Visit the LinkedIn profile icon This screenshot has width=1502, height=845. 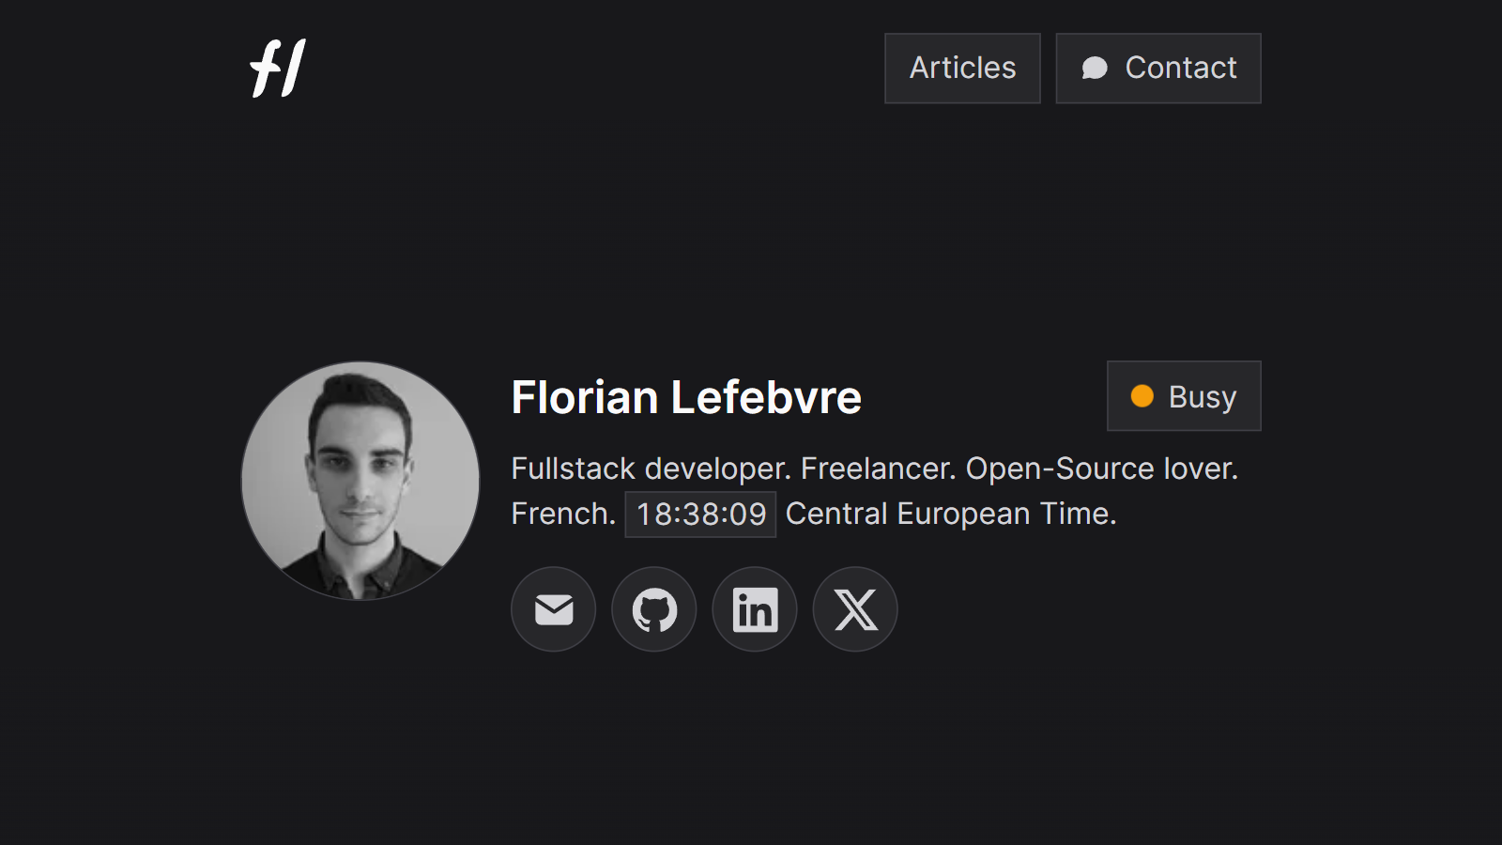[x=755, y=609]
